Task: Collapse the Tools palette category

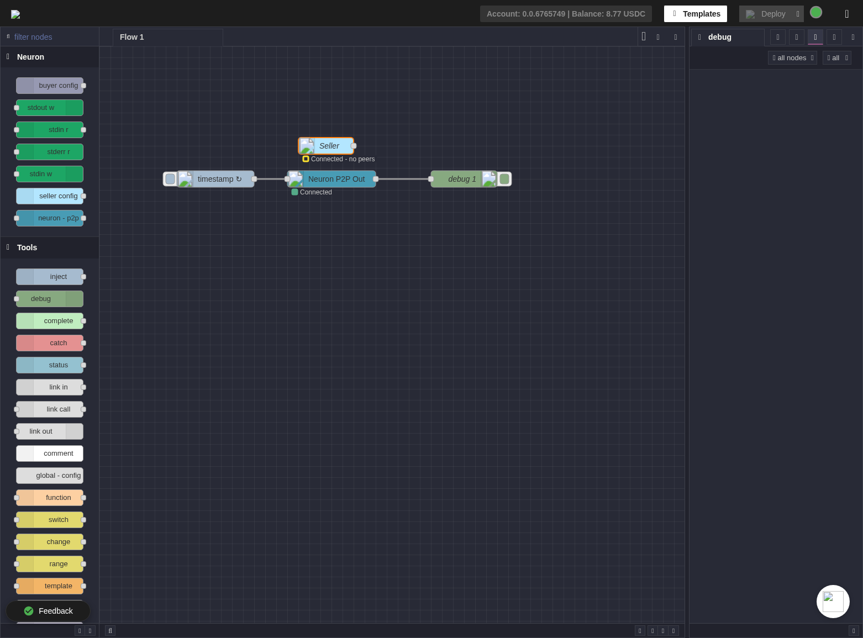Action: [27, 247]
